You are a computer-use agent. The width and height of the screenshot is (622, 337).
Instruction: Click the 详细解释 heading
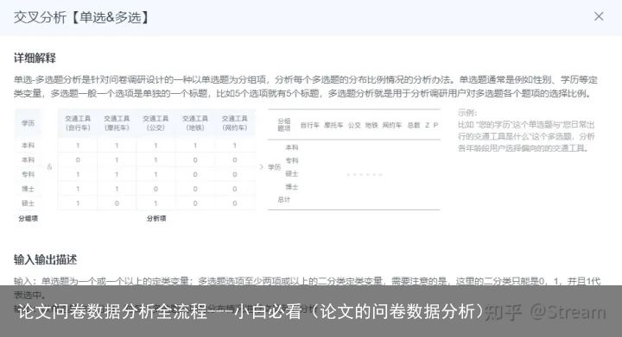(x=35, y=58)
